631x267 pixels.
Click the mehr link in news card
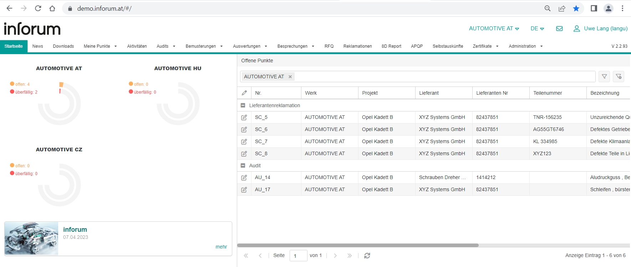[221, 247]
